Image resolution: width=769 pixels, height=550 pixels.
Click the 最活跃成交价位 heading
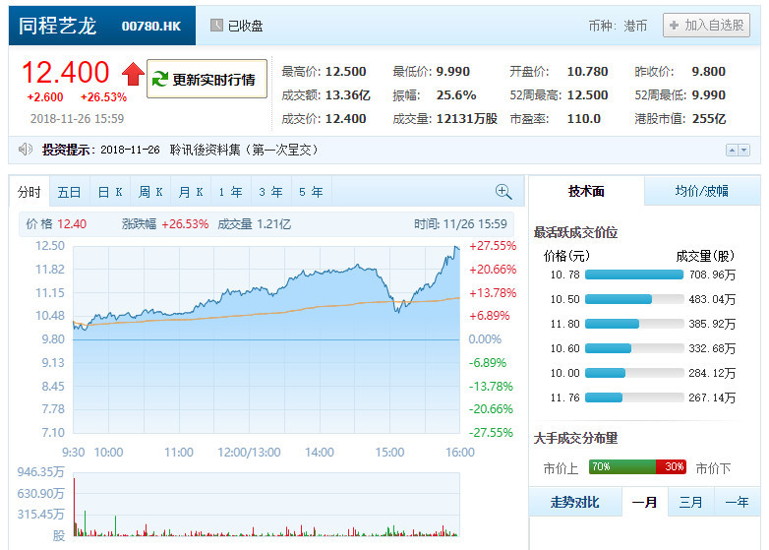point(576,232)
